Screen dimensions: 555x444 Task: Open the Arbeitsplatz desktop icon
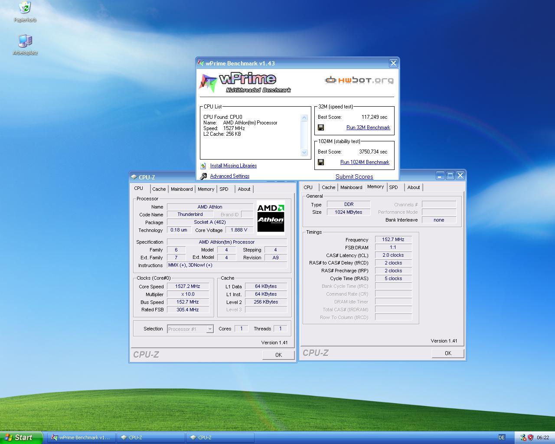[x=25, y=45]
